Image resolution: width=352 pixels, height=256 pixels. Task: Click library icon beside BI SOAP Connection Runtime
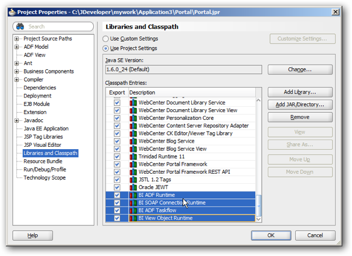tap(133, 203)
